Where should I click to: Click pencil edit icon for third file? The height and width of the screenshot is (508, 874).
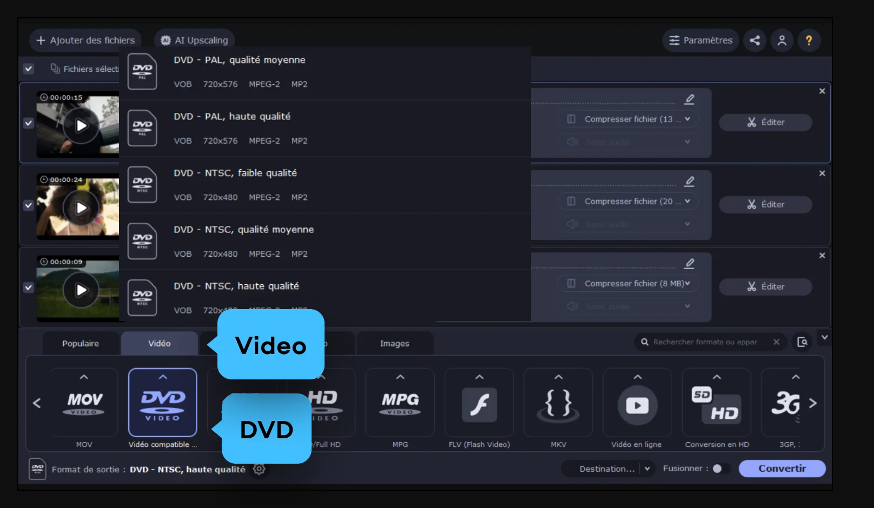690,264
